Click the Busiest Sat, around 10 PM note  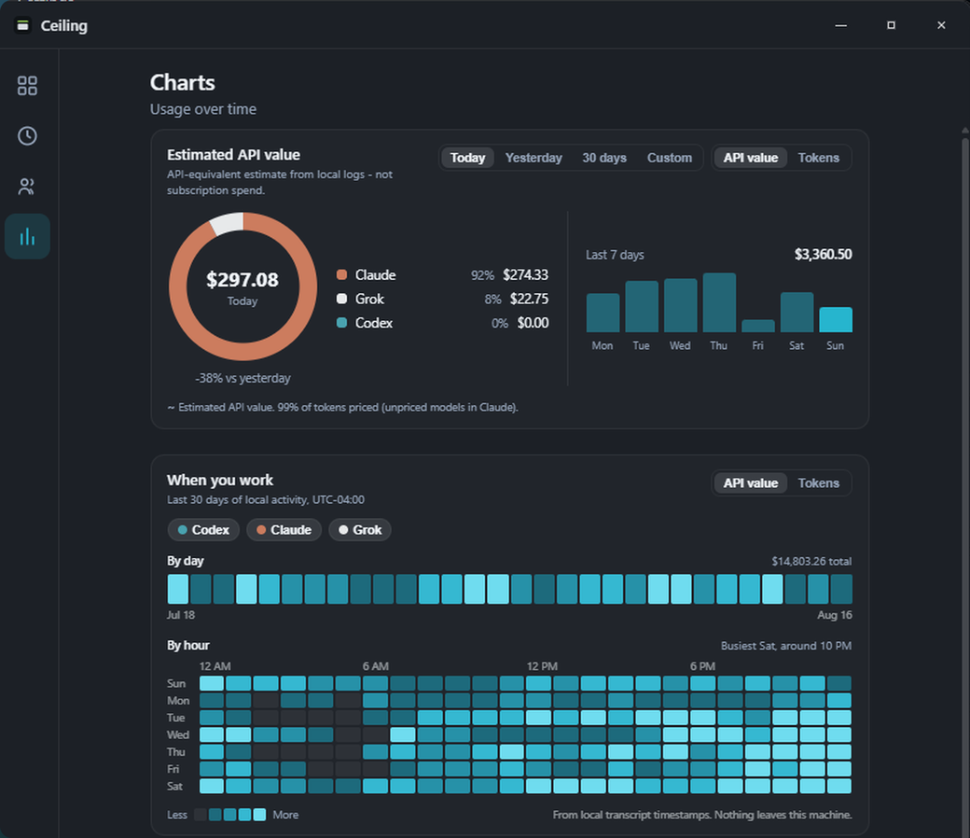(785, 646)
